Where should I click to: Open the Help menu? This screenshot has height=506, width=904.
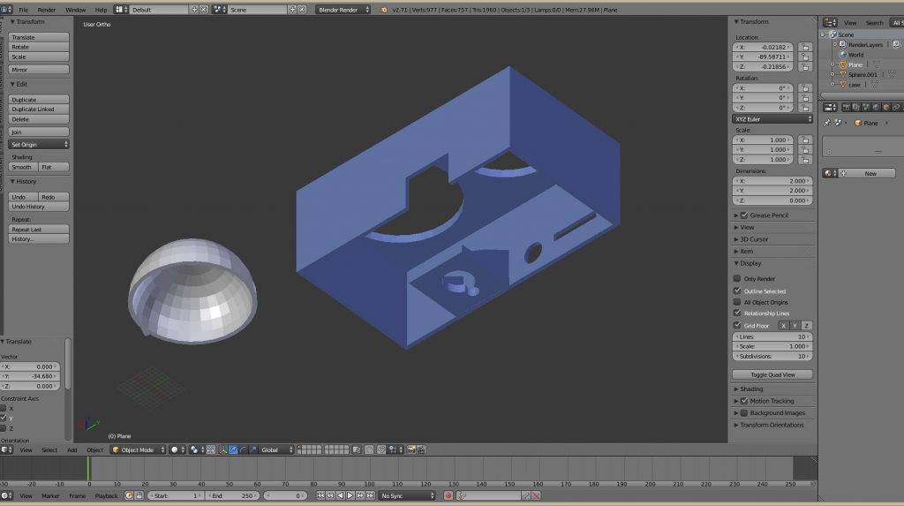(x=101, y=10)
